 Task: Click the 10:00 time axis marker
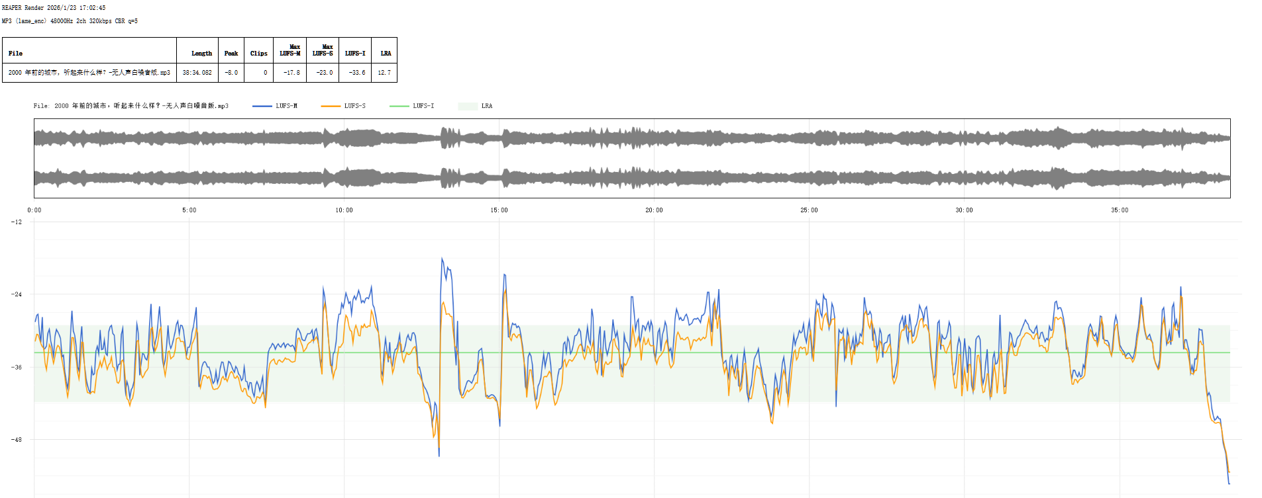tap(344, 210)
